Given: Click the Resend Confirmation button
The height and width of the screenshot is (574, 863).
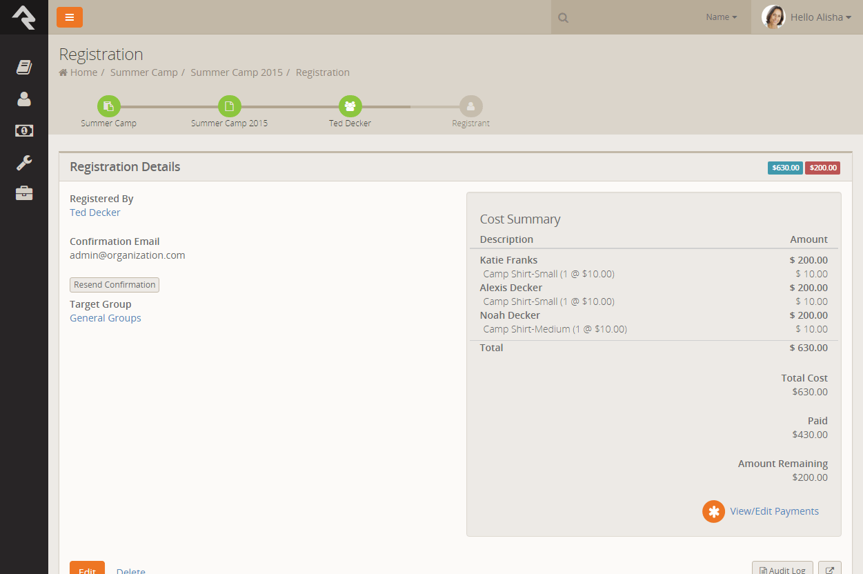Looking at the screenshot, I should point(115,285).
